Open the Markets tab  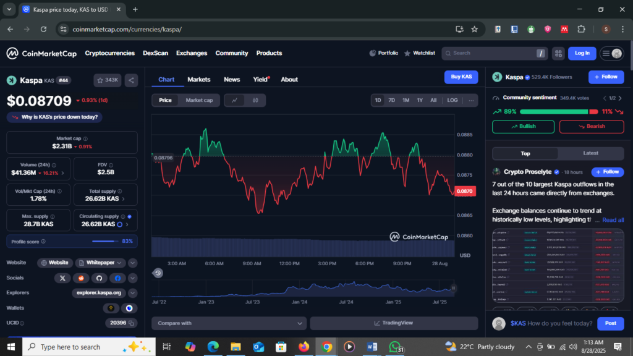click(x=199, y=79)
